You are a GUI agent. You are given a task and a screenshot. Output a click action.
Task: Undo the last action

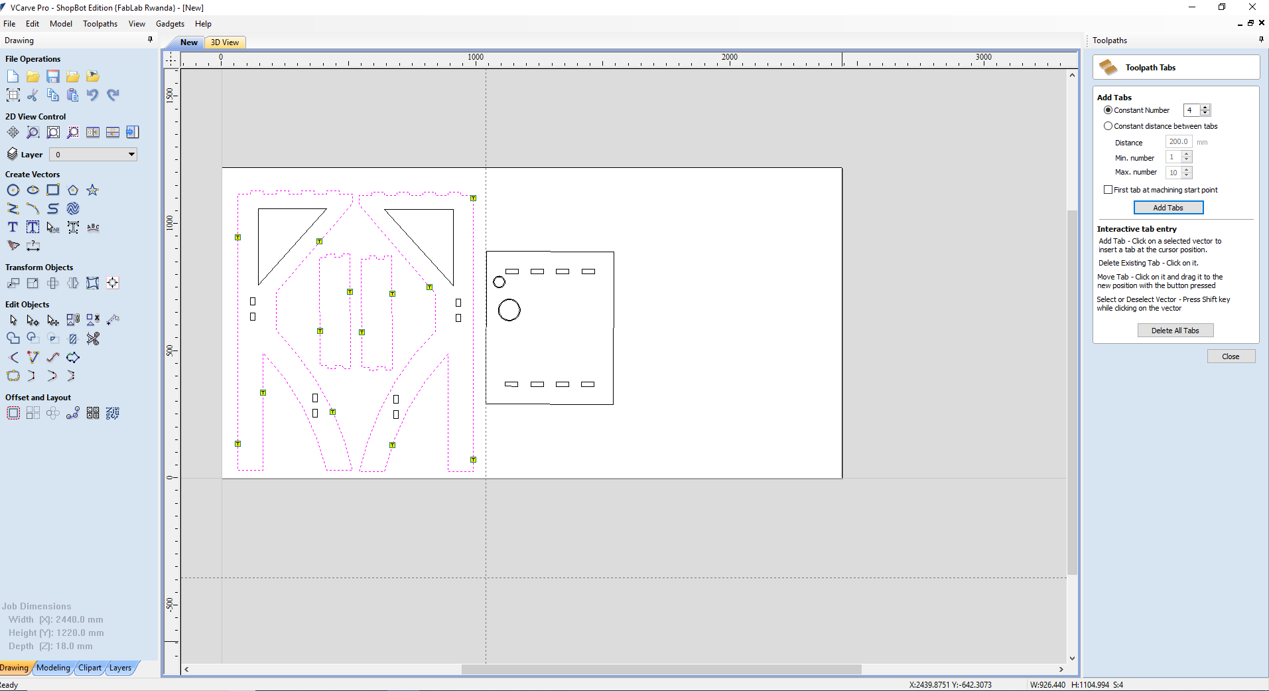[93, 95]
